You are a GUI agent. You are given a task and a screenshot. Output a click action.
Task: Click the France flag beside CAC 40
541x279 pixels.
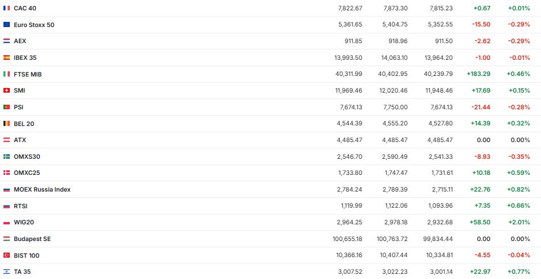[6, 8]
